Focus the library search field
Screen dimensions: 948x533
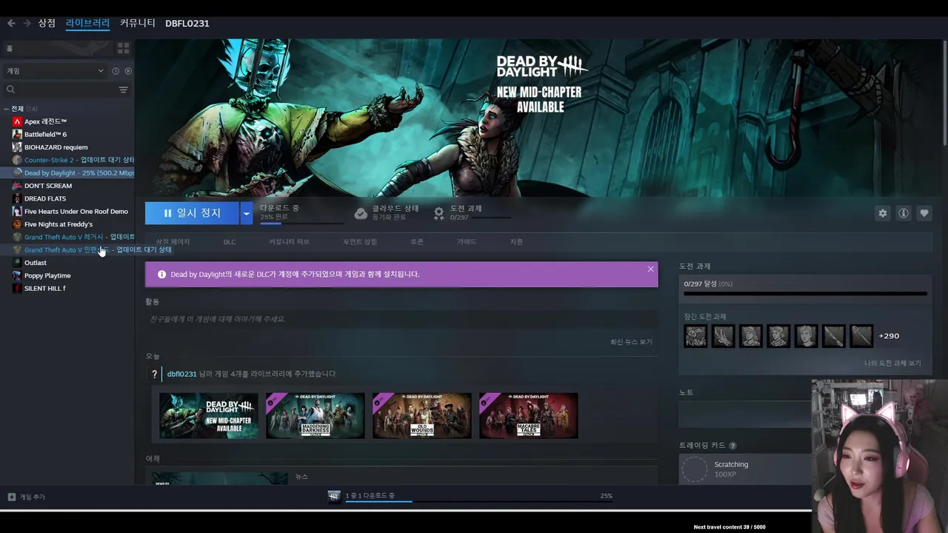click(x=59, y=90)
